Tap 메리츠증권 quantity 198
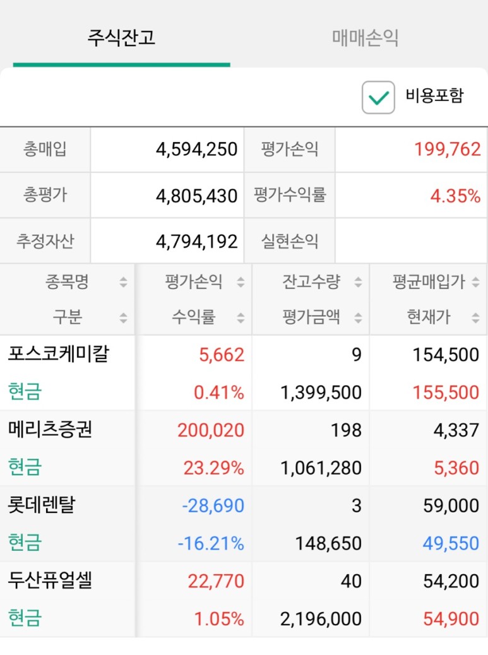The width and height of the screenshot is (488, 655). pos(347,430)
